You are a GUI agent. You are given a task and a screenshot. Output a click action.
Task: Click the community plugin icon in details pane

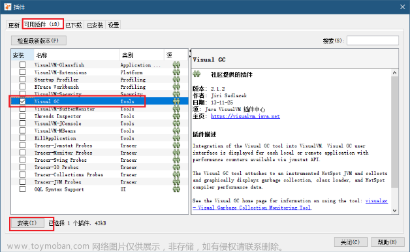[x=197, y=74]
